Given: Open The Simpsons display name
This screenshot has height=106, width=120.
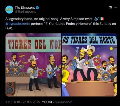Looking at the screenshot, I should pyautogui.click(x=25, y=8).
